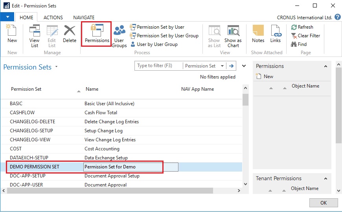Collapse the Permissions FactBox panel
Image resolution: width=342 pixels, height=212 pixels.
(325, 66)
